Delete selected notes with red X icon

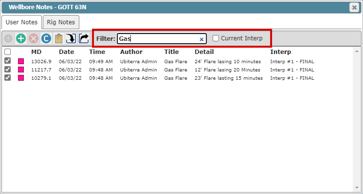(x=34, y=38)
